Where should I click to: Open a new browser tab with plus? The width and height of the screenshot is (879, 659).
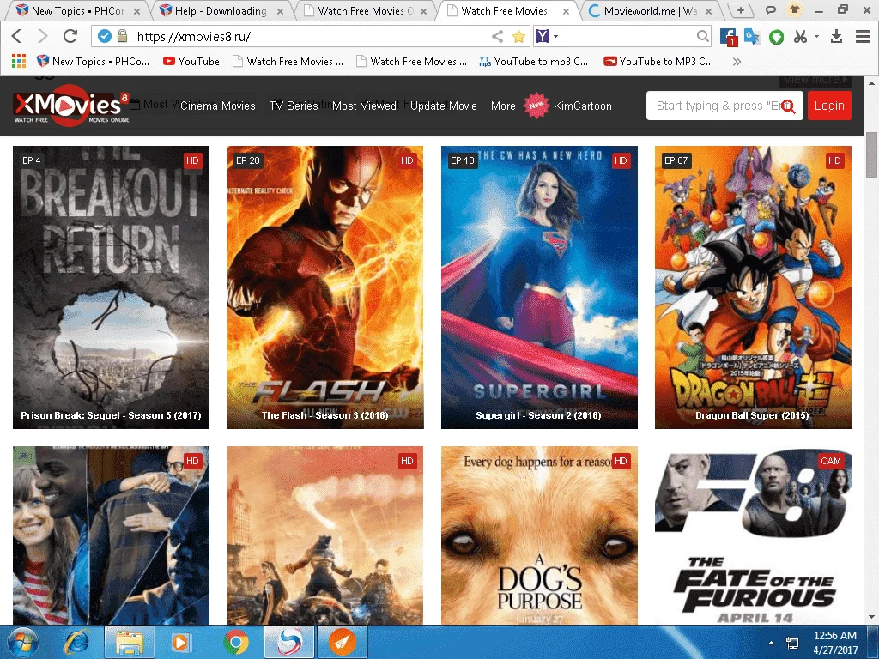pyautogui.click(x=741, y=10)
